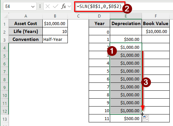Image resolution: width=173 pixels, height=126 pixels.
Task: Select column D header
Action: tap(99, 16)
